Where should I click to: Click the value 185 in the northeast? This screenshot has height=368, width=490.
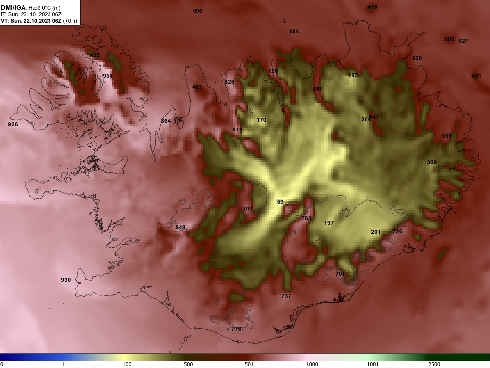tap(353, 75)
